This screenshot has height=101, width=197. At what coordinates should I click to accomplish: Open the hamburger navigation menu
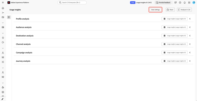coord(3,3)
